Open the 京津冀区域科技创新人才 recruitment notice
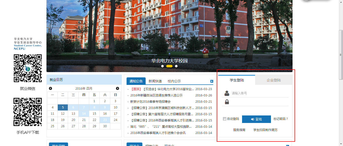The height and width of the screenshot is (146, 343). click(162, 108)
